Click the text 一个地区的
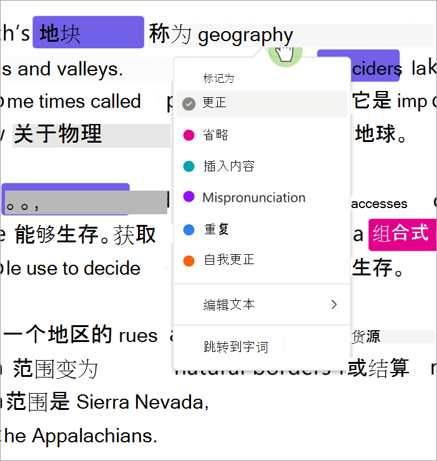The image size is (437, 461). [x=58, y=335]
